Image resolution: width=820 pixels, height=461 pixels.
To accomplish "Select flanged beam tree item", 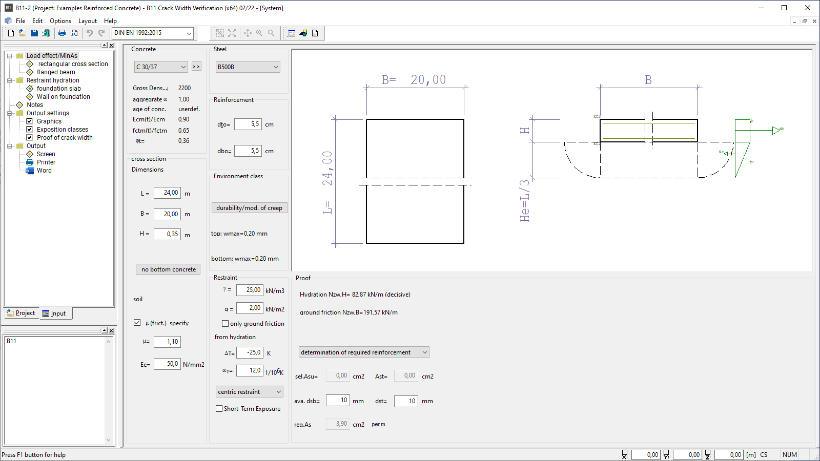I will tap(56, 72).
